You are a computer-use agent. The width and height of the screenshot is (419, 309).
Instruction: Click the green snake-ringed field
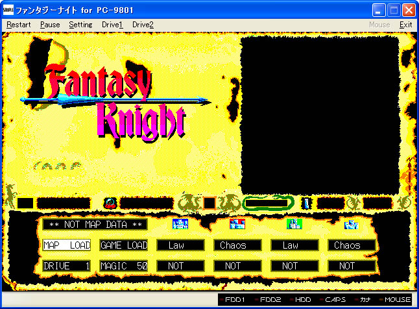pos(268,203)
